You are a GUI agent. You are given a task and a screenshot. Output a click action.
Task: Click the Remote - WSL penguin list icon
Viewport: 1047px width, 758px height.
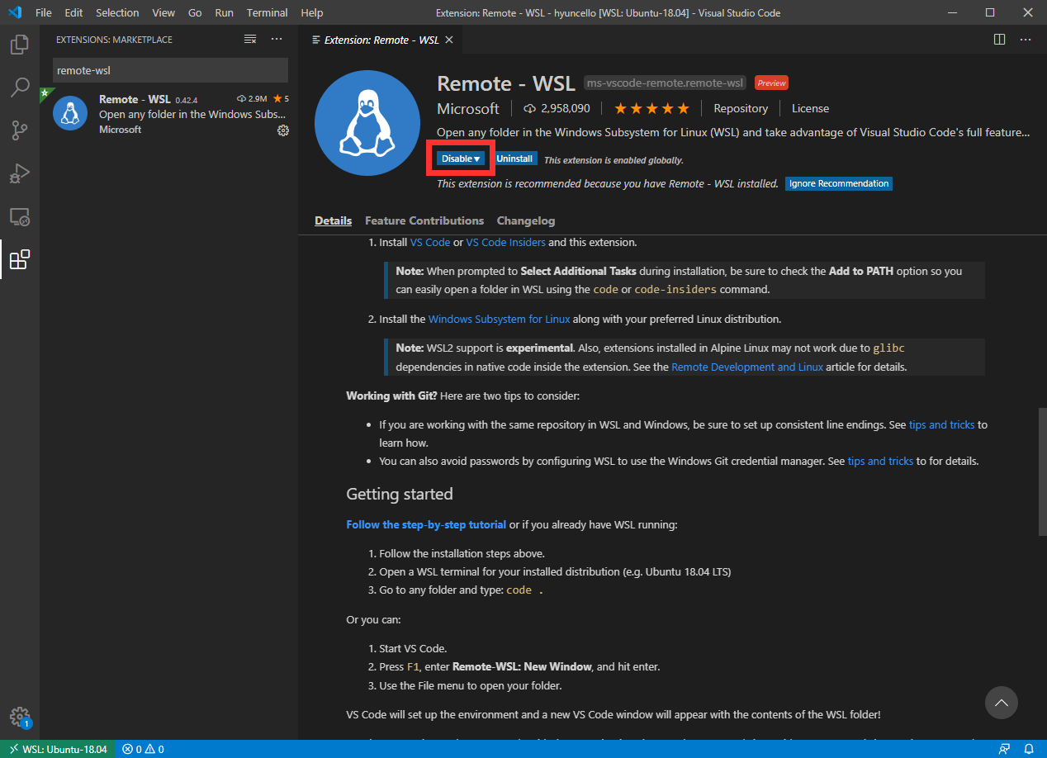pos(70,113)
